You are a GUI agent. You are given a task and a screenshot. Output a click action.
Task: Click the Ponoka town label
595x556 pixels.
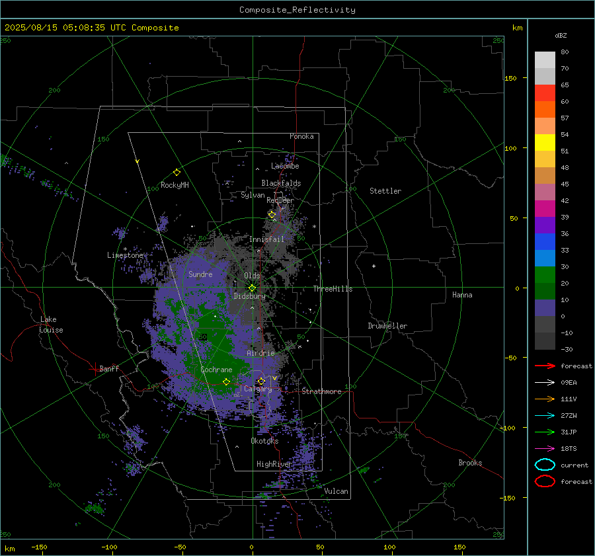(301, 136)
